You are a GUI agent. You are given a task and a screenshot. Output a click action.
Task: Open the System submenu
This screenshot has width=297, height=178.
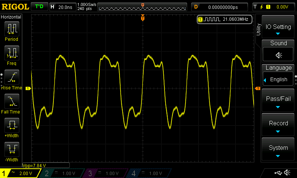[x=278, y=149]
